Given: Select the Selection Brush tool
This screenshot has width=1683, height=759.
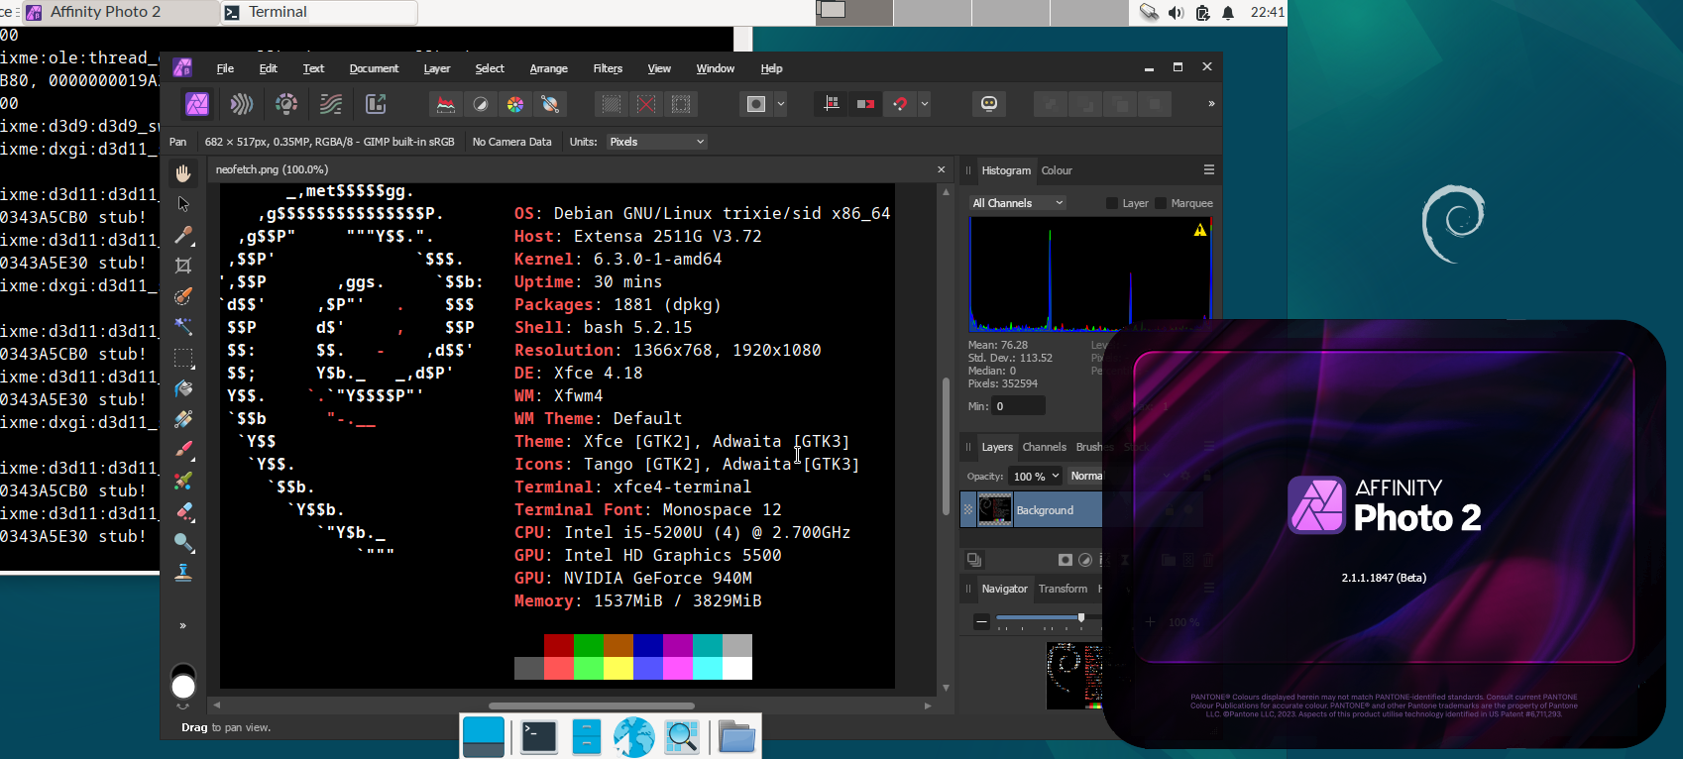Looking at the screenshot, I should pos(183,296).
